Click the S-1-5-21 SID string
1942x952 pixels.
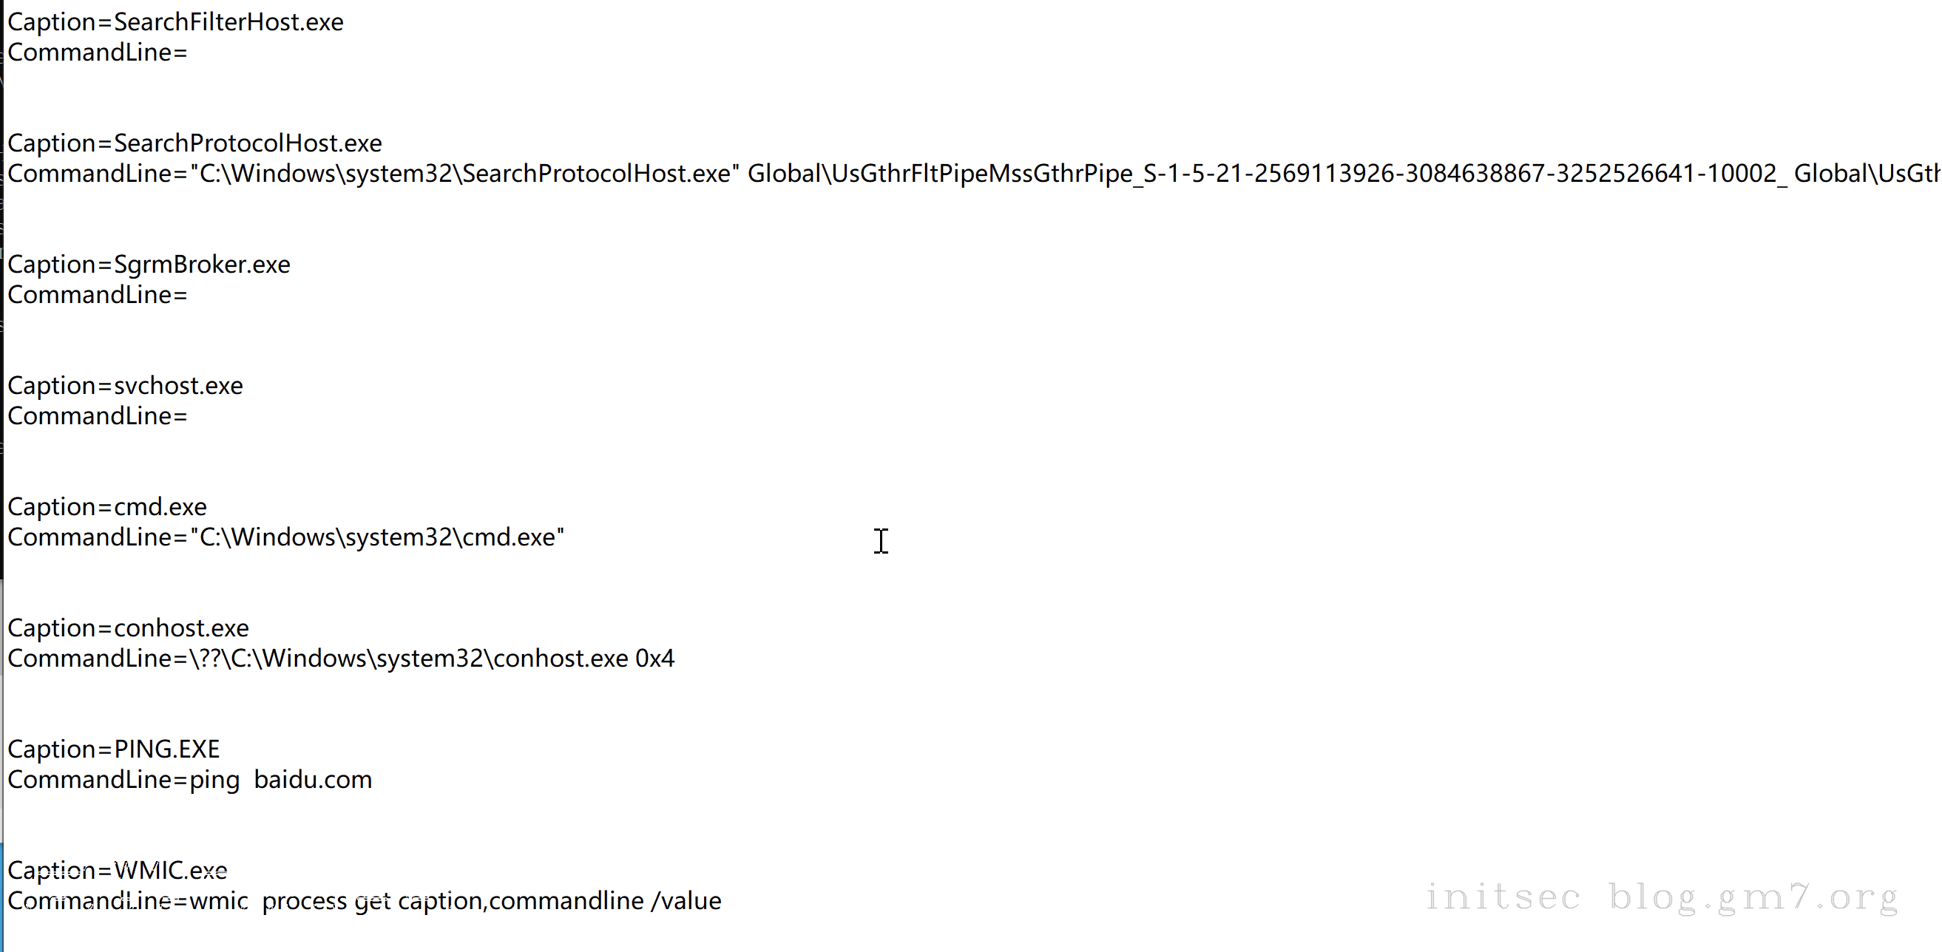[1464, 174]
